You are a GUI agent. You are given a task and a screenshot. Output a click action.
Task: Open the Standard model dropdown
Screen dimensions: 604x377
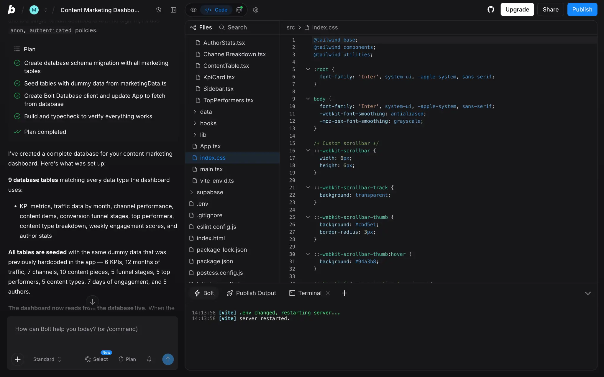pos(47,359)
